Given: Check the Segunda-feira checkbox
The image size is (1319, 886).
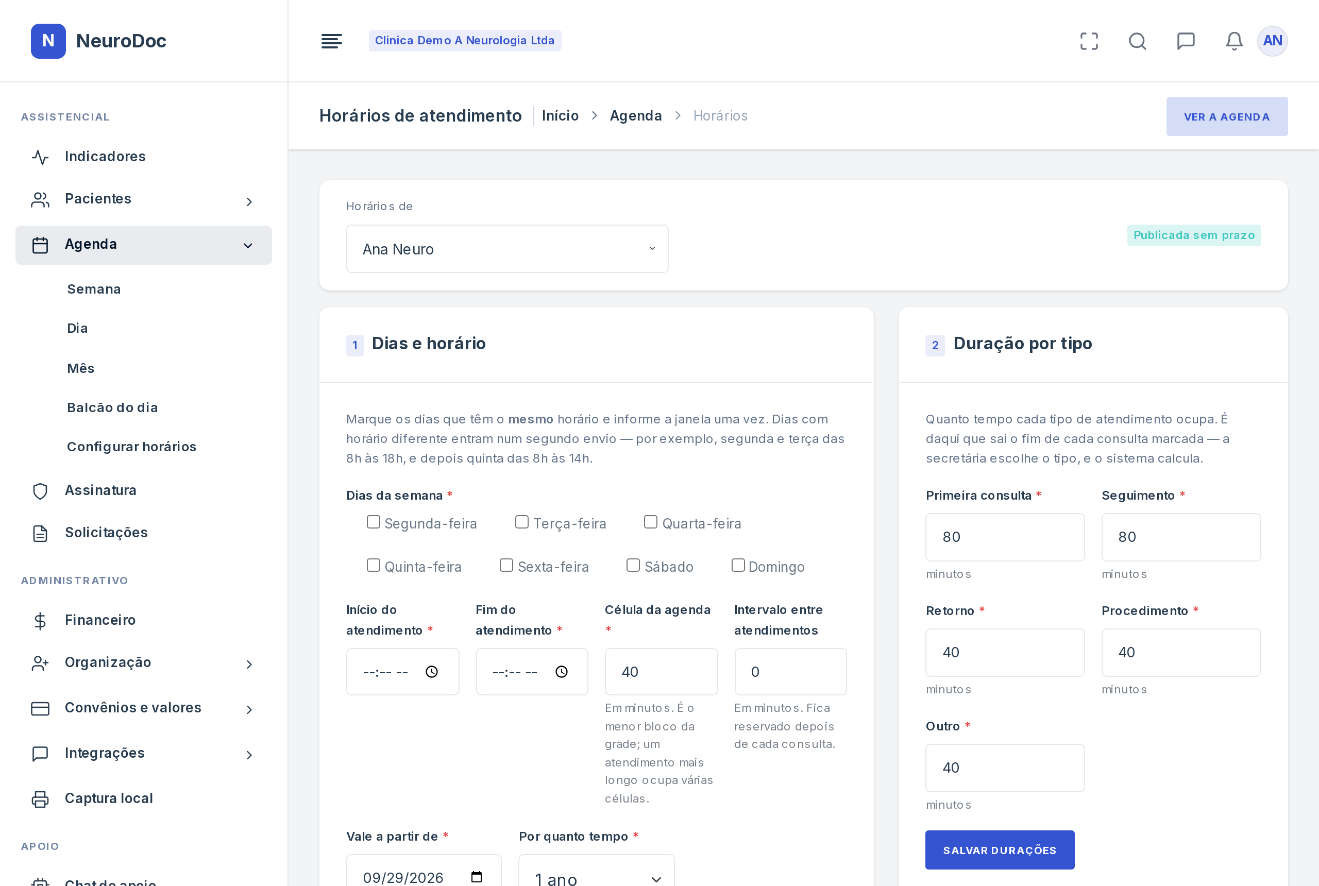Looking at the screenshot, I should click(373, 521).
